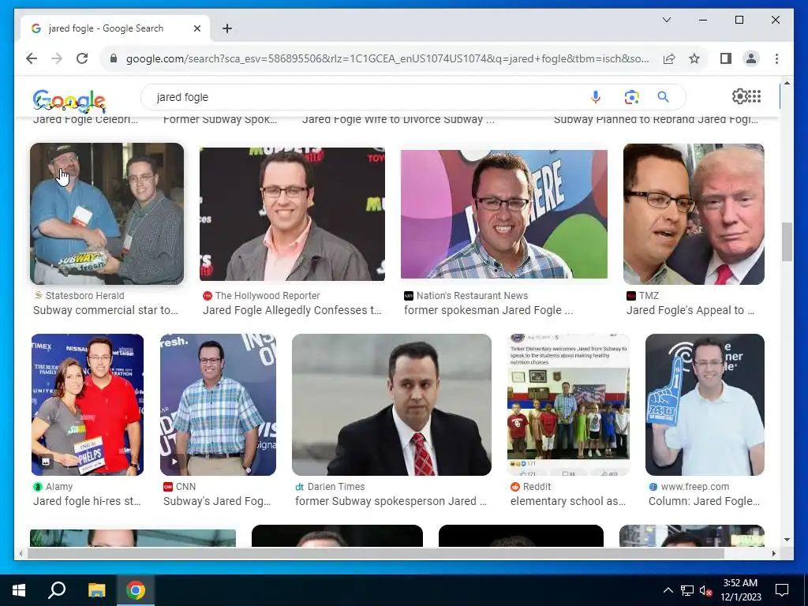Open the CNN plaid shirt image thumbnail

point(218,405)
